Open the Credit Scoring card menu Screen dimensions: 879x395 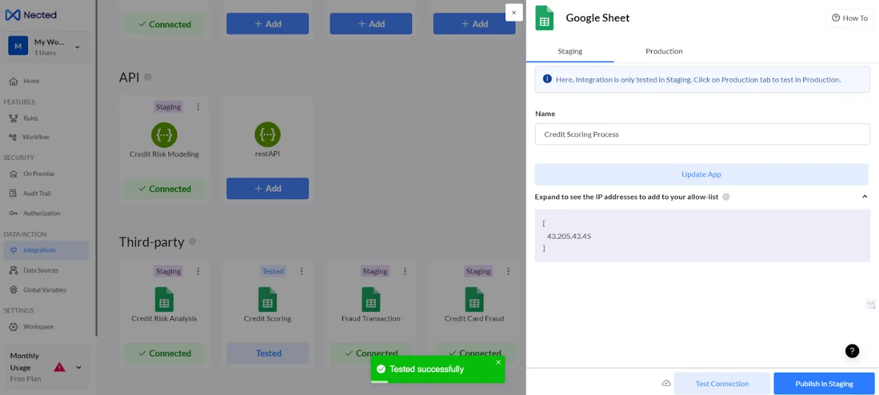tap(301, 271)
